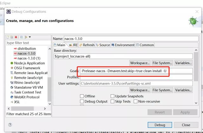
Task: Click Variables button for Base directory
Action: [x=183, y=63]
